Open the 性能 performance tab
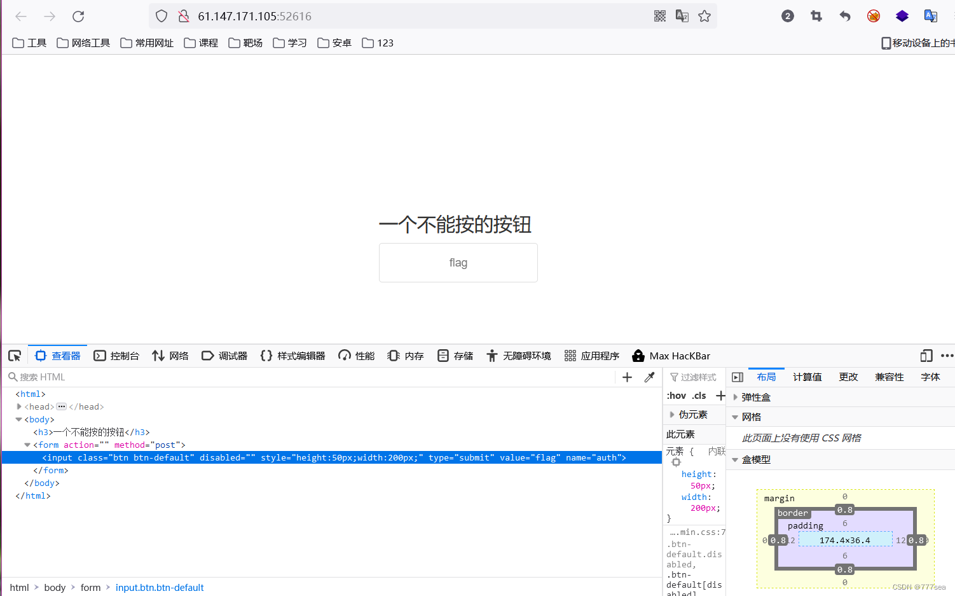The height and width of the screenshot is (596, 955). [357, 356]
